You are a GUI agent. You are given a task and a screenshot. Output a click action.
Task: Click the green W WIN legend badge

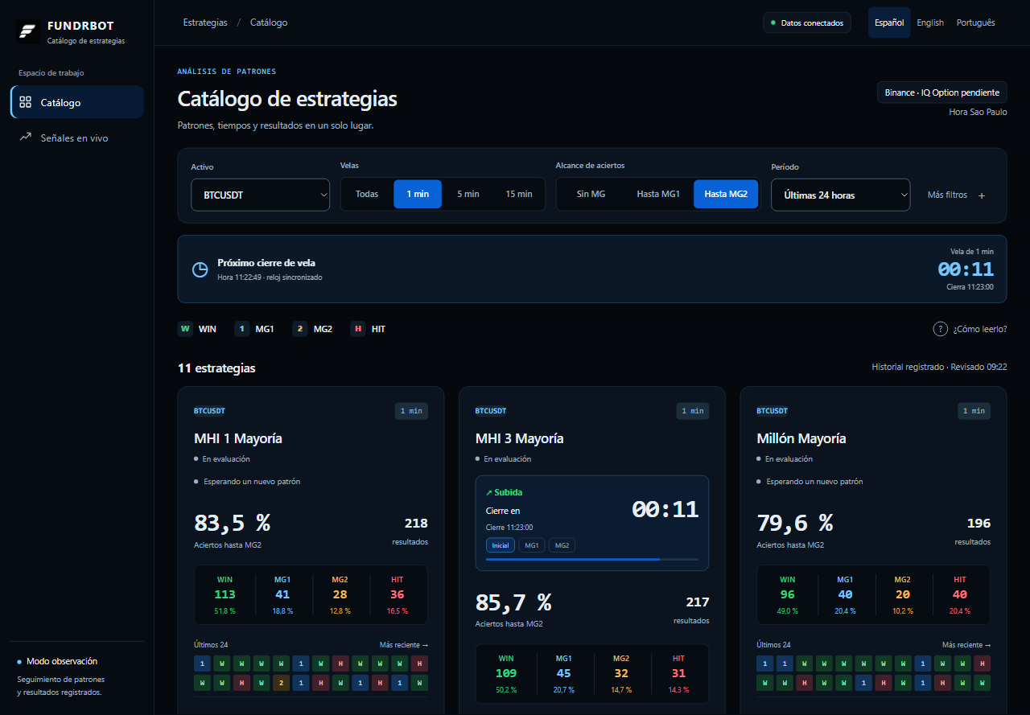[x=186, y=328]
